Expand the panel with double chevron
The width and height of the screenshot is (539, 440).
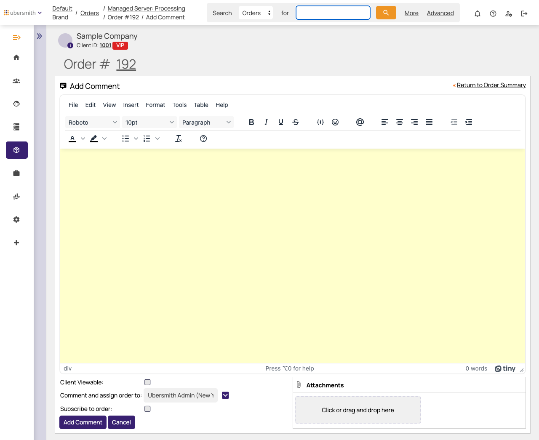[40, 36]
